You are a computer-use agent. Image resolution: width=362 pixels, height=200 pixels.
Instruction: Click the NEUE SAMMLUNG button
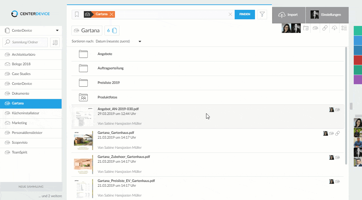pyautogui.click(x=31, y=187)
